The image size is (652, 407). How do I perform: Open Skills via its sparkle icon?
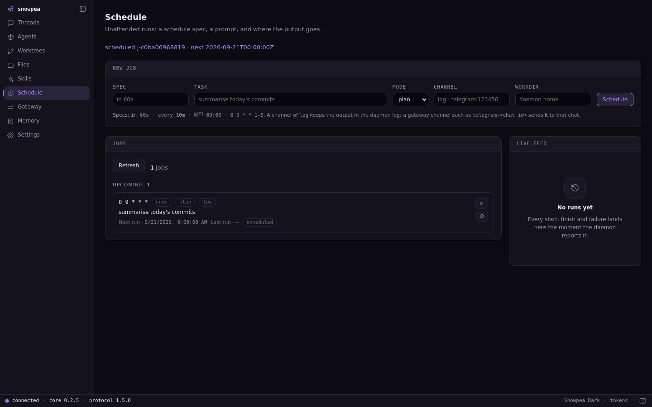click(10, 79)
